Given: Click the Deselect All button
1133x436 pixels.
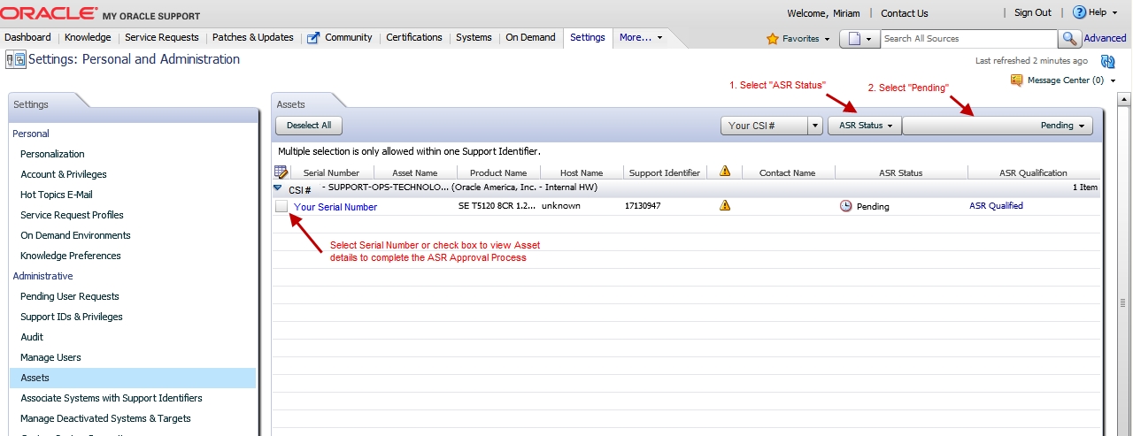Looking at the screenshot, I should tap(309, 126).
